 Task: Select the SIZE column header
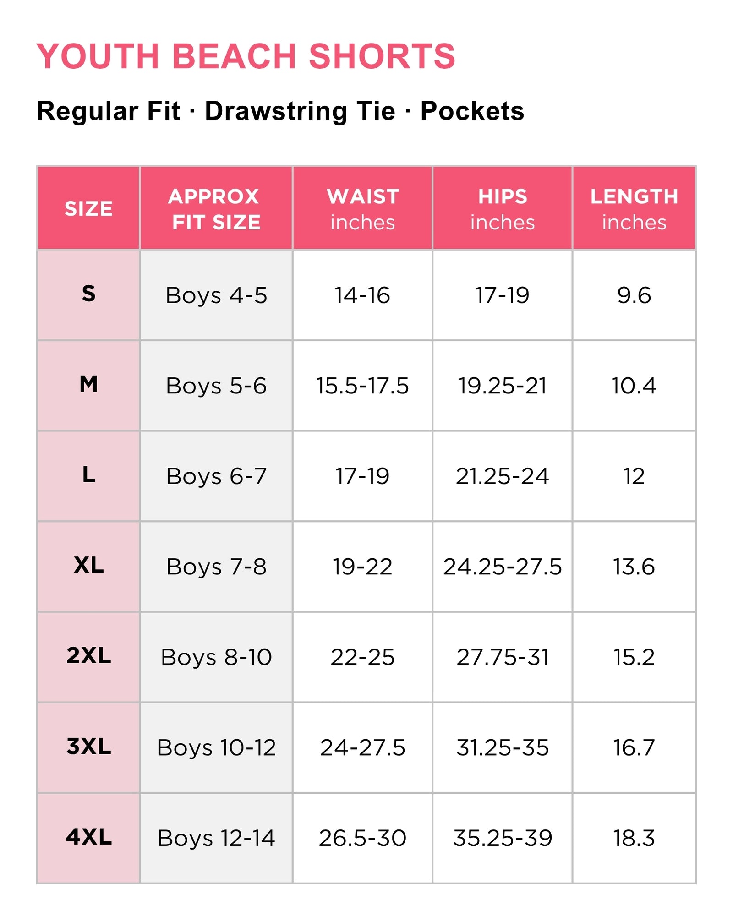click(88, 208)
